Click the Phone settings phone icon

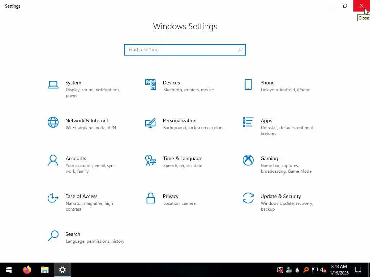(x=248, y=84)
